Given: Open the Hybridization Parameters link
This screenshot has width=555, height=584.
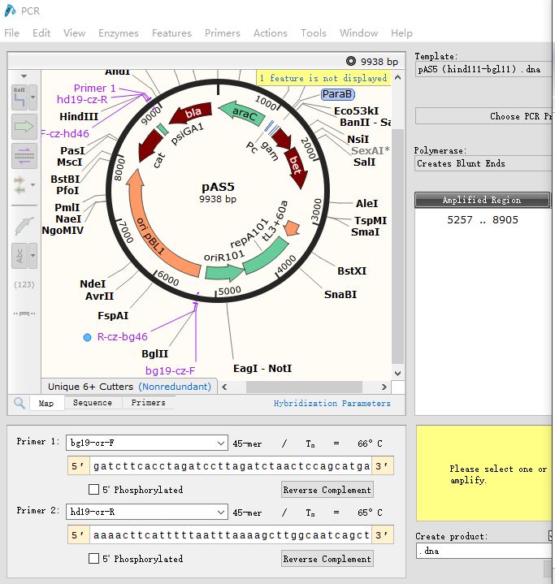Looking at the screenshot, I should [332, 404].
